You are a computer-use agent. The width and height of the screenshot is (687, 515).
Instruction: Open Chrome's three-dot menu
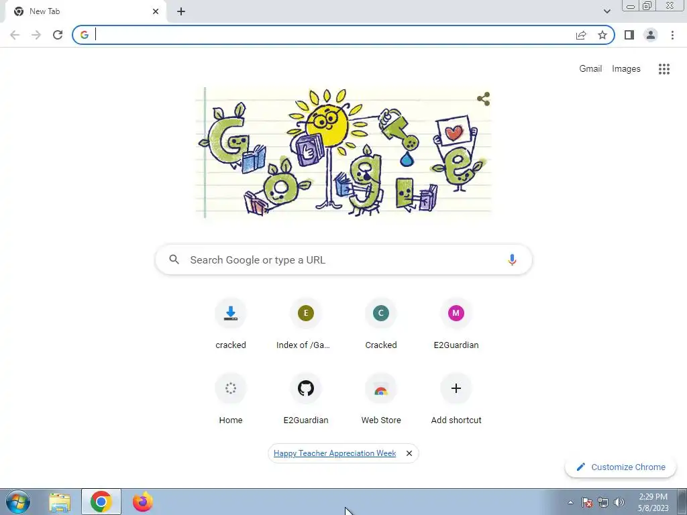coord(672,35)
